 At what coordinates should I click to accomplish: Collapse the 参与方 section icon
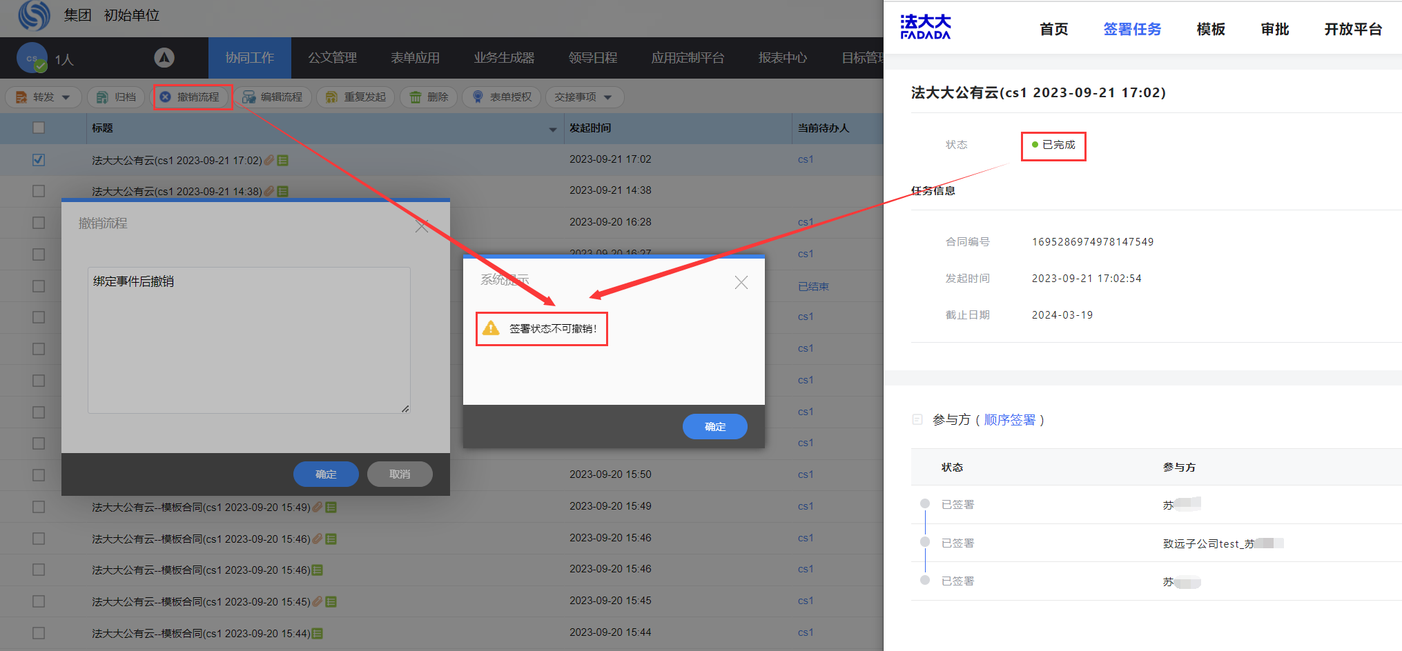(x=917, y=419)
